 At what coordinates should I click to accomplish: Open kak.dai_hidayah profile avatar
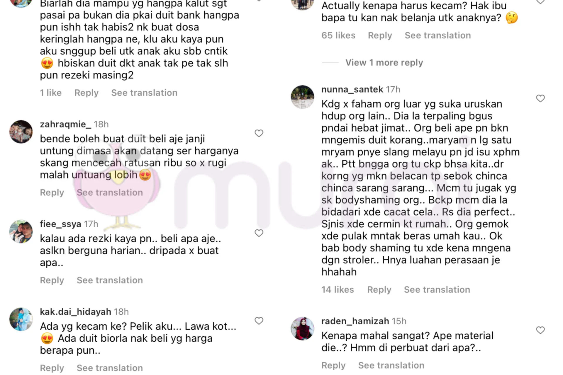coord(21,319)
